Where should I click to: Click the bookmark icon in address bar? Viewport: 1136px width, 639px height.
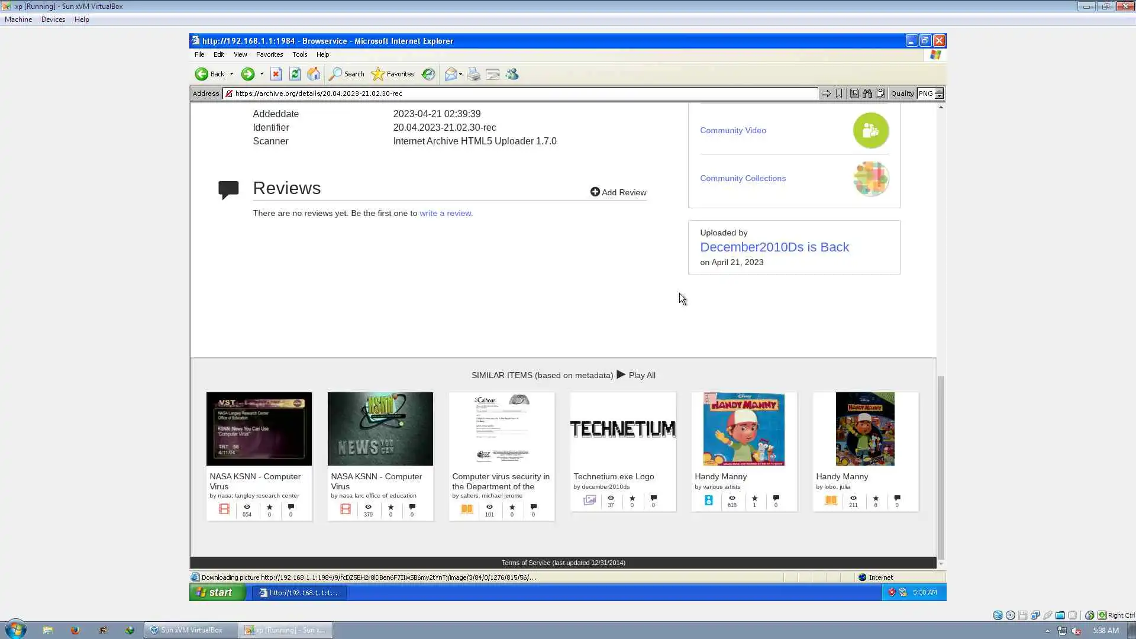click(839, 93)
